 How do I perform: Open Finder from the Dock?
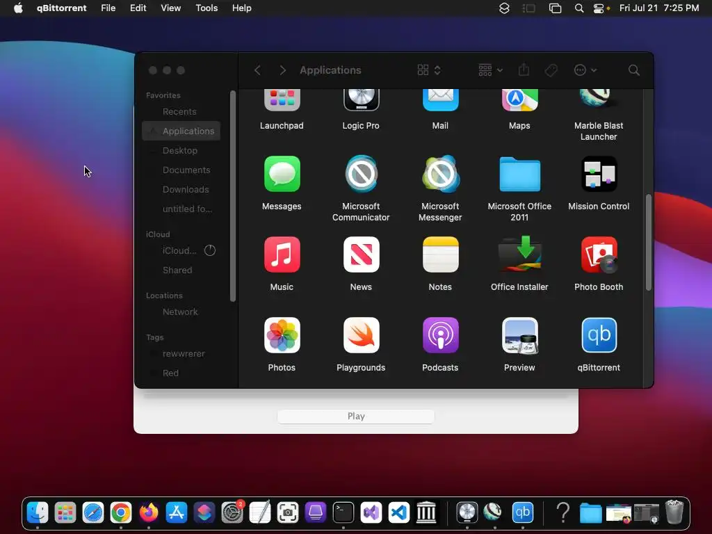point(38,512)
